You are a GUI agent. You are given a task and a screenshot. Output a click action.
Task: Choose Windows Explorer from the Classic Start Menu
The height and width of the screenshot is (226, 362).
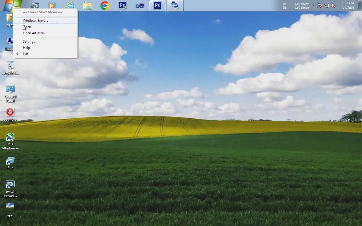pyautogui.click(x=45, y=21)
